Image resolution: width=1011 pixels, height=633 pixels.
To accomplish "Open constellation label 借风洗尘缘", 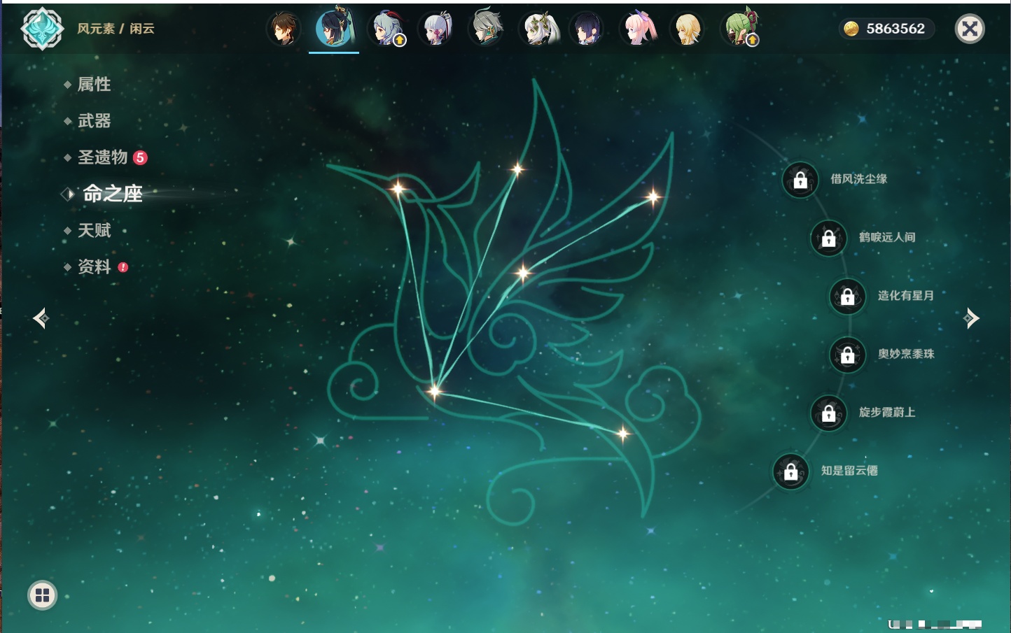I will [859, 179].
